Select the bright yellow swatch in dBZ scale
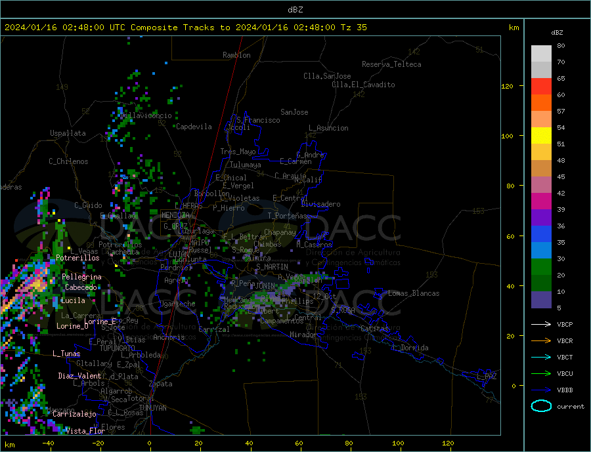 [x=541, y=136]
